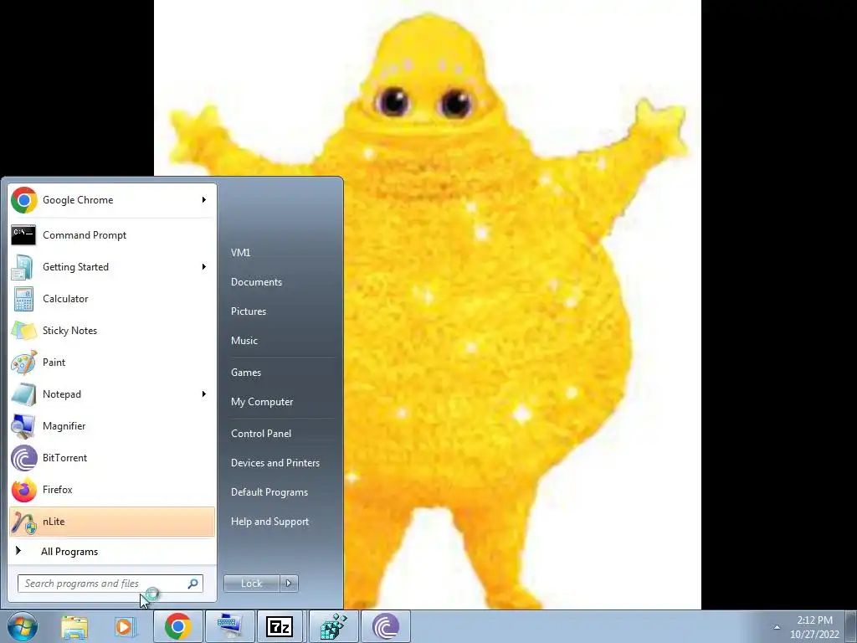Open Music library
Viewport: 857px width, 643px height.
point(244,341)
